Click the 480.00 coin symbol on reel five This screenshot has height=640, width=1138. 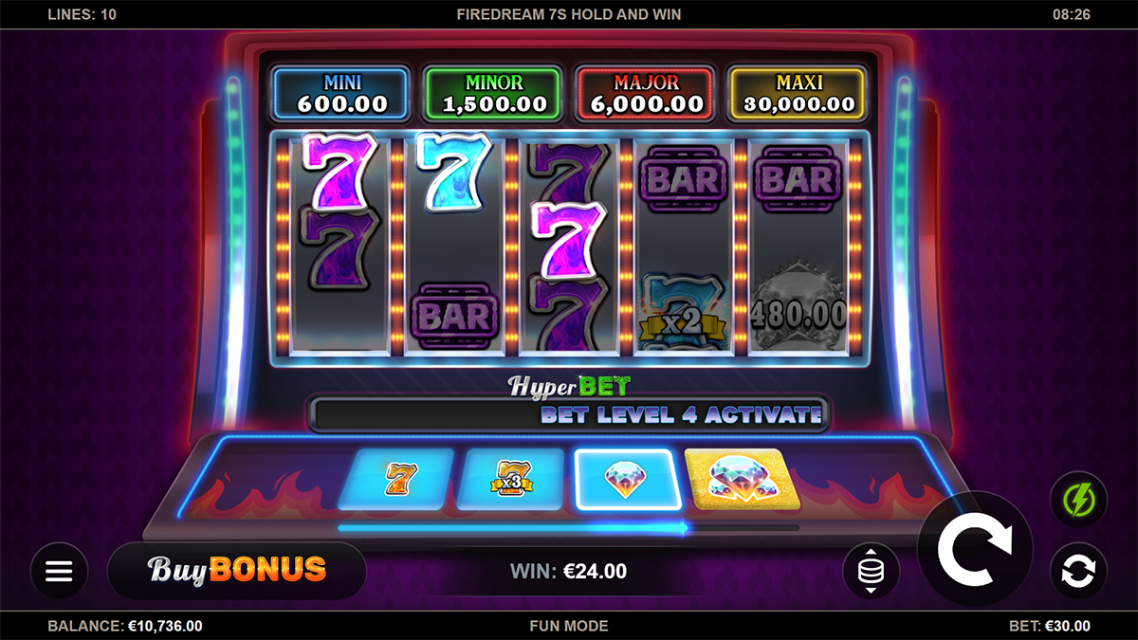click(x=798, y=306)
